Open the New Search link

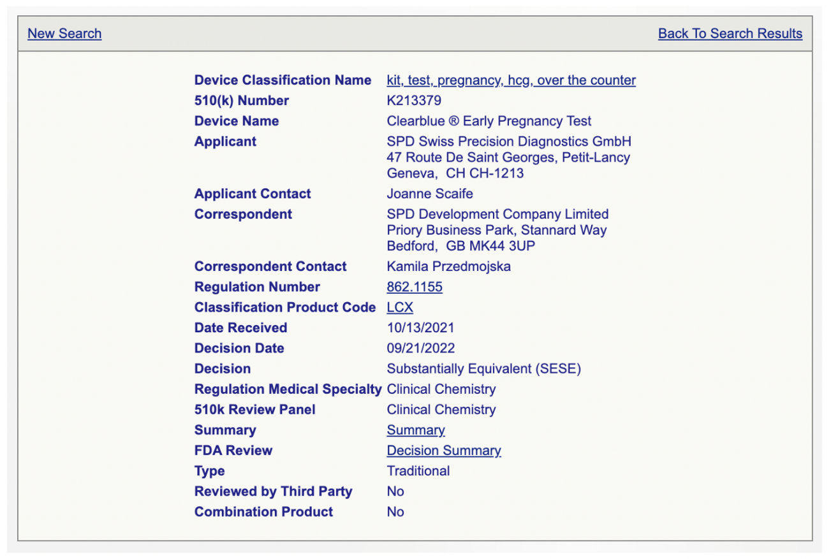(x=64, y=33)
